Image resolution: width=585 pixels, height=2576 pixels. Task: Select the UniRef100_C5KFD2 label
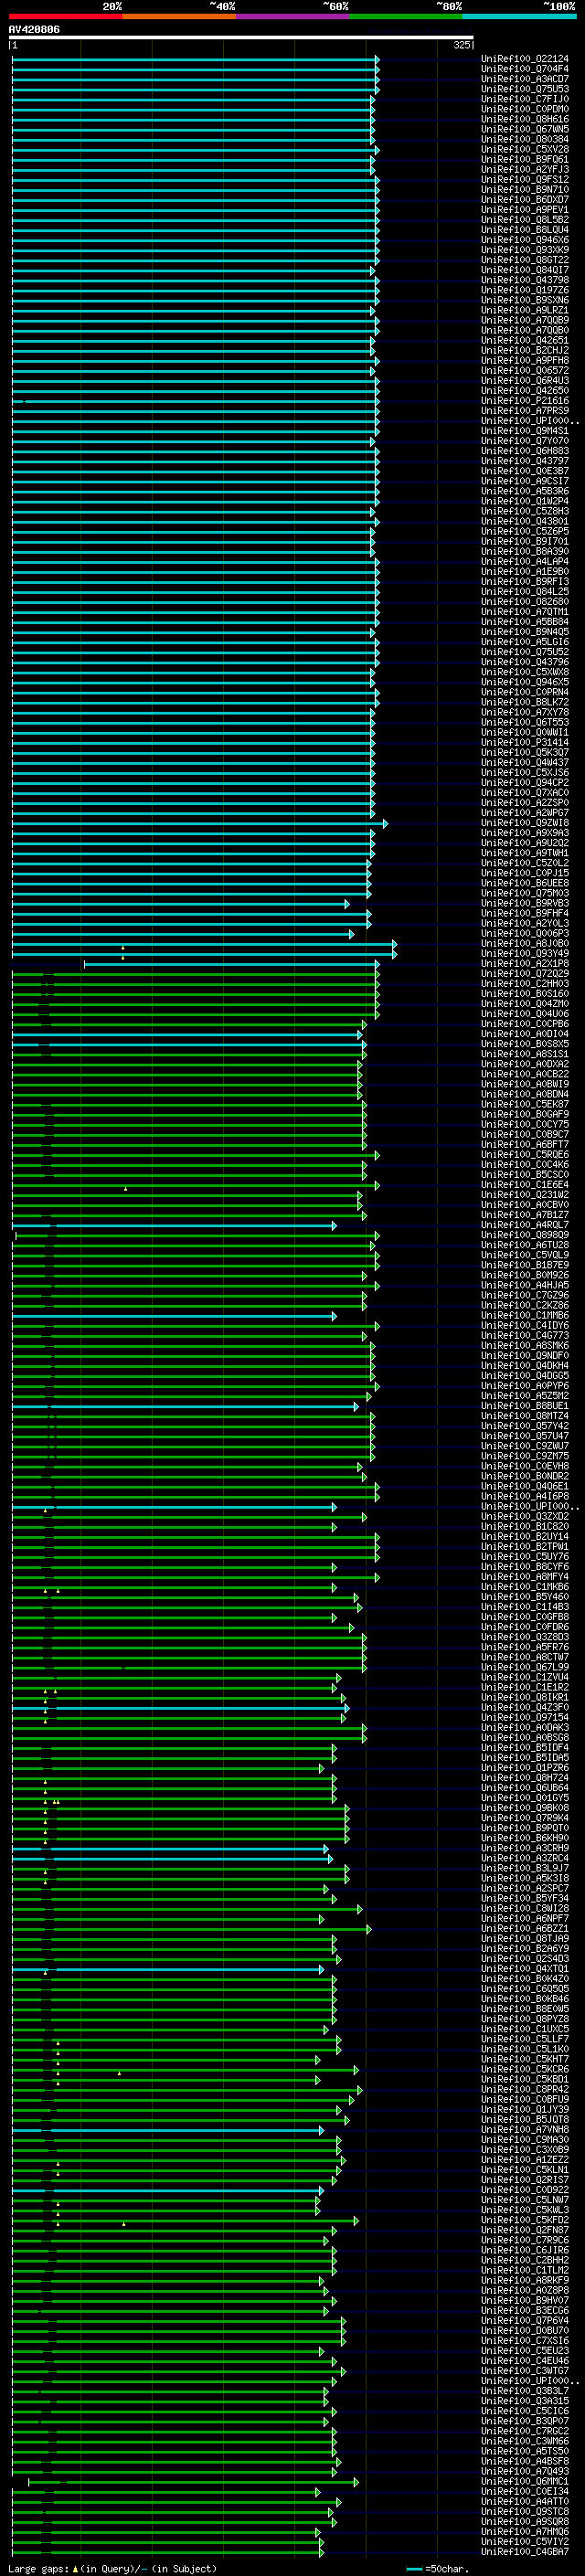pyautogui.click(x=525, y=2219)
